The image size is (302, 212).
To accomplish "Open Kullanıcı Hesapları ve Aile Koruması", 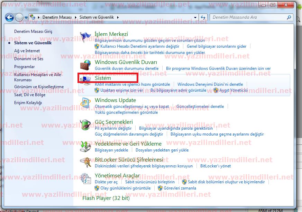I will (38, 77).
